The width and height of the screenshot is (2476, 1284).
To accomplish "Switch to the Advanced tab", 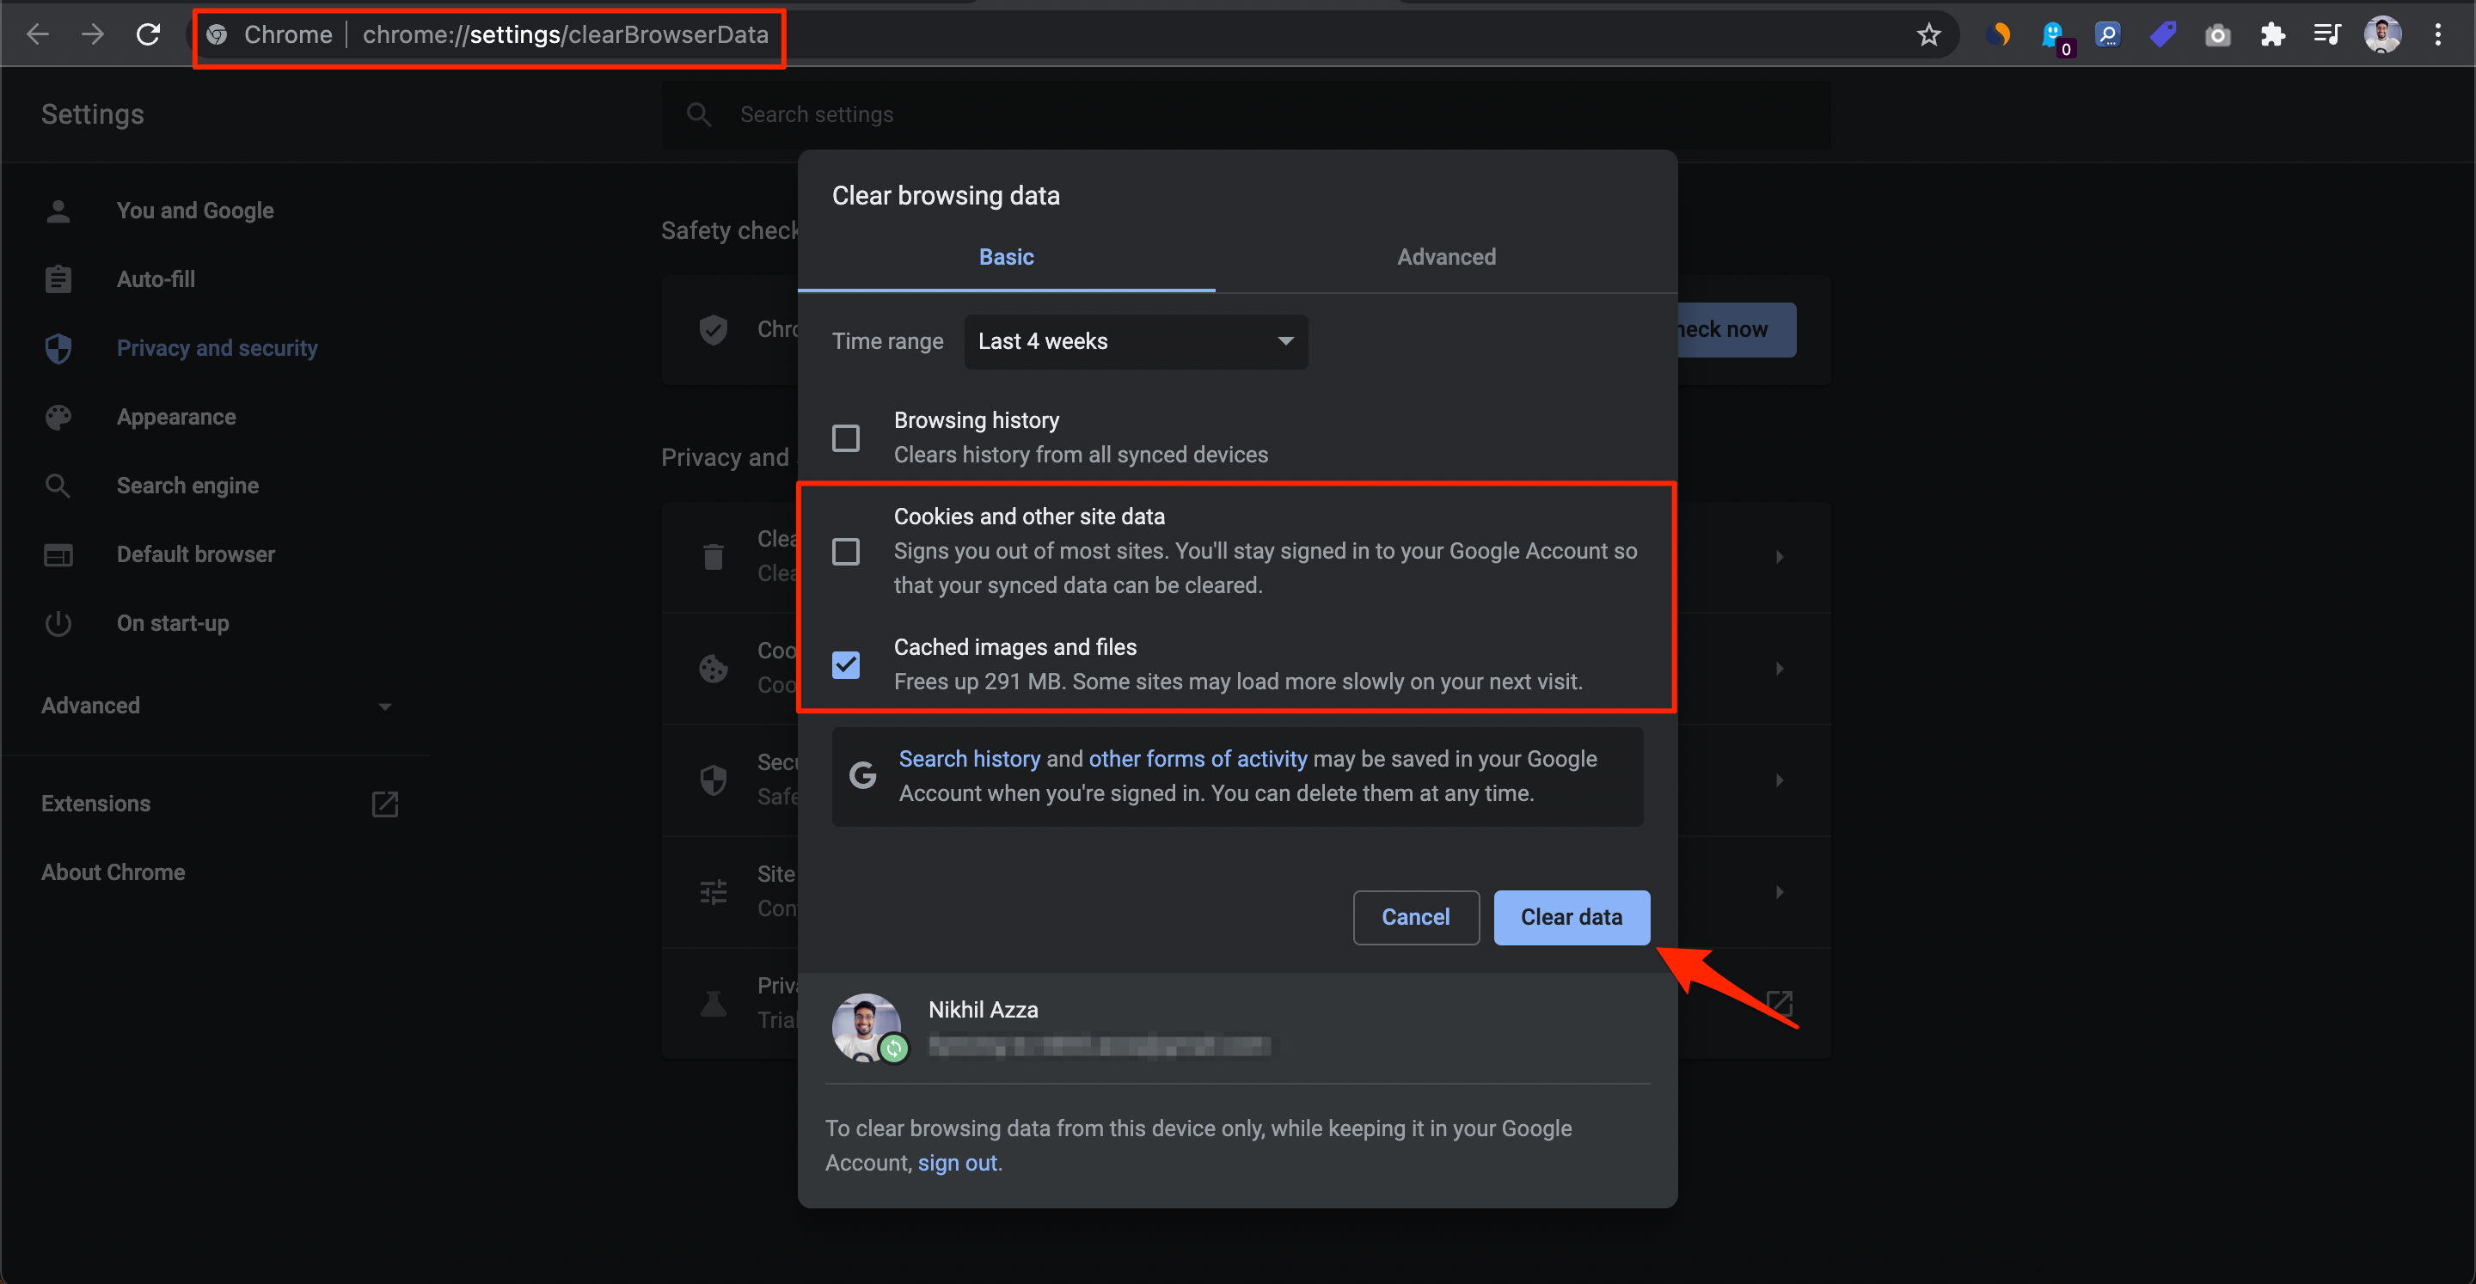I will (1445, 257).
